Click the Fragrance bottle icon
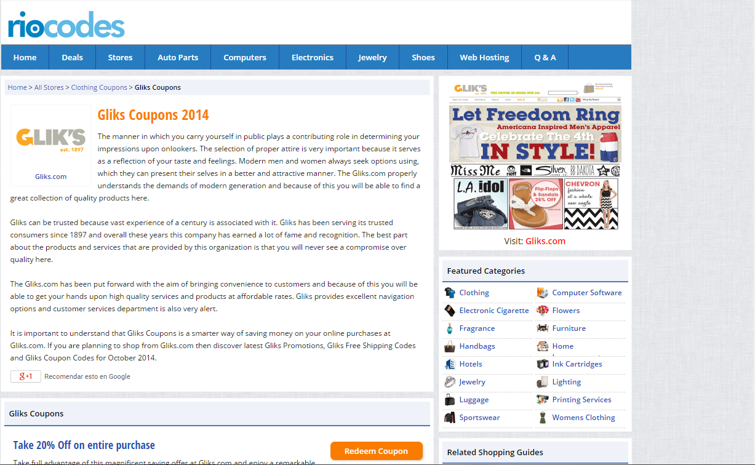This screenshot has height=465, width=755. 450,328
